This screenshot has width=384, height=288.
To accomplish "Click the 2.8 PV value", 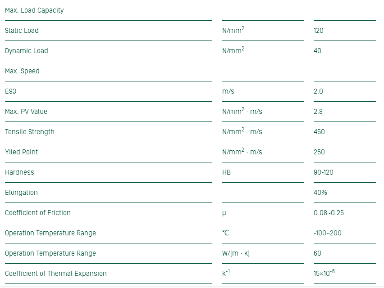I will 318,112.
